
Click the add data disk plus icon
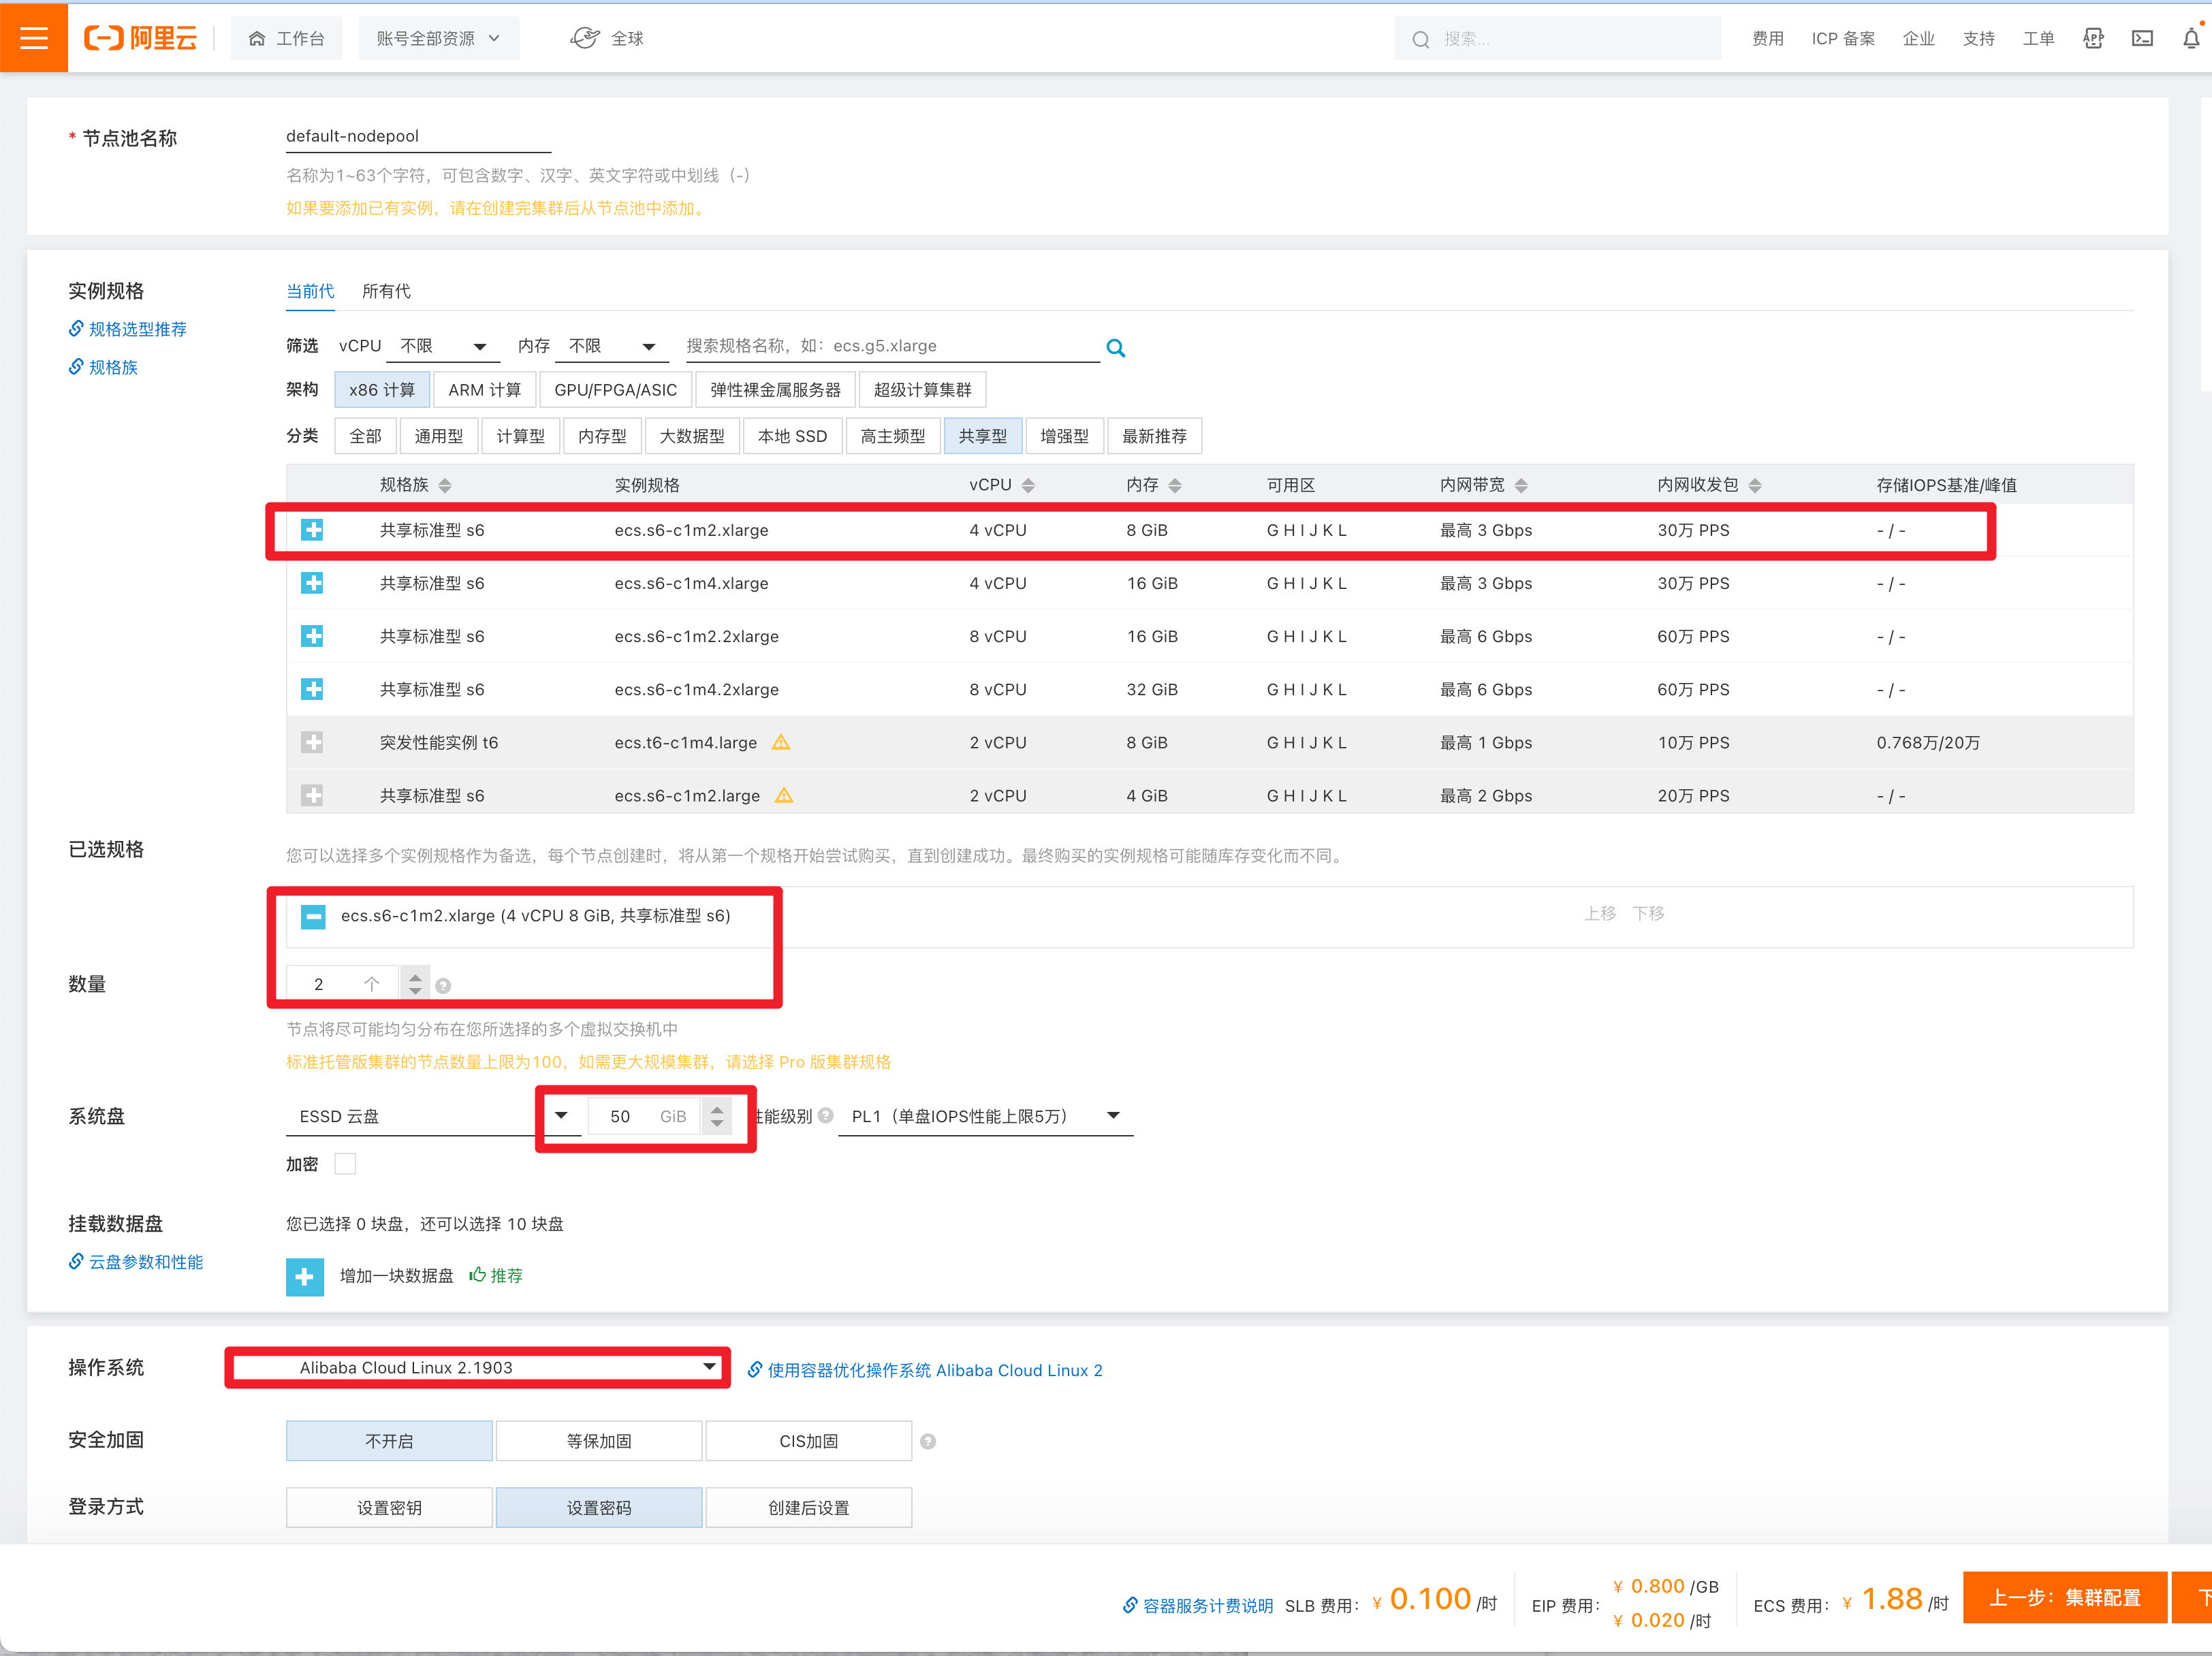point(305,1276)
